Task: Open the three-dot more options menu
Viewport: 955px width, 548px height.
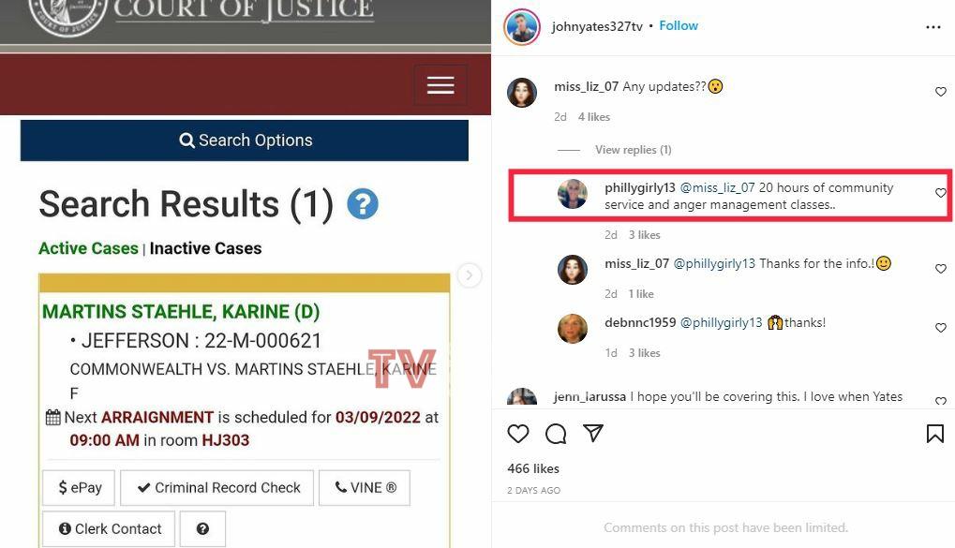Action: click(x=933, y=27)
